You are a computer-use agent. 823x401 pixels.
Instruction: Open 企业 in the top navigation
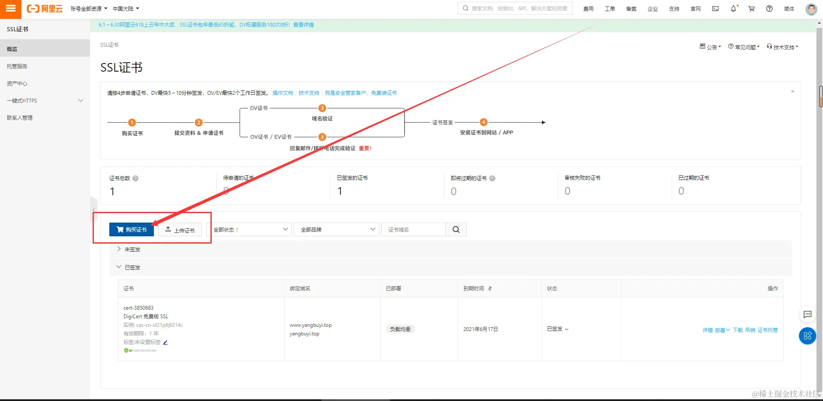click(x=653, y=9)
